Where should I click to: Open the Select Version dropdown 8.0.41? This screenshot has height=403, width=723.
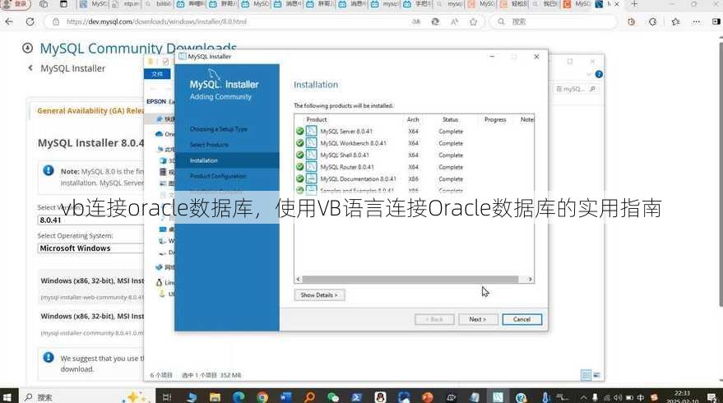pyautogui.click(x=90, y=220)
